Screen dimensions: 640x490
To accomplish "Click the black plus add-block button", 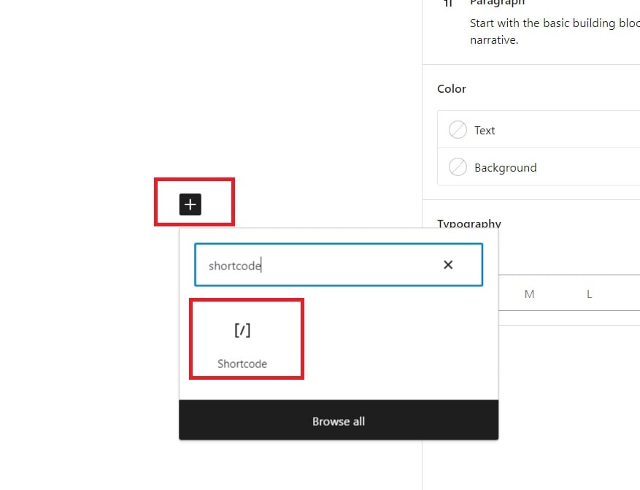I will pyautogui.click(x=190, y=204).
